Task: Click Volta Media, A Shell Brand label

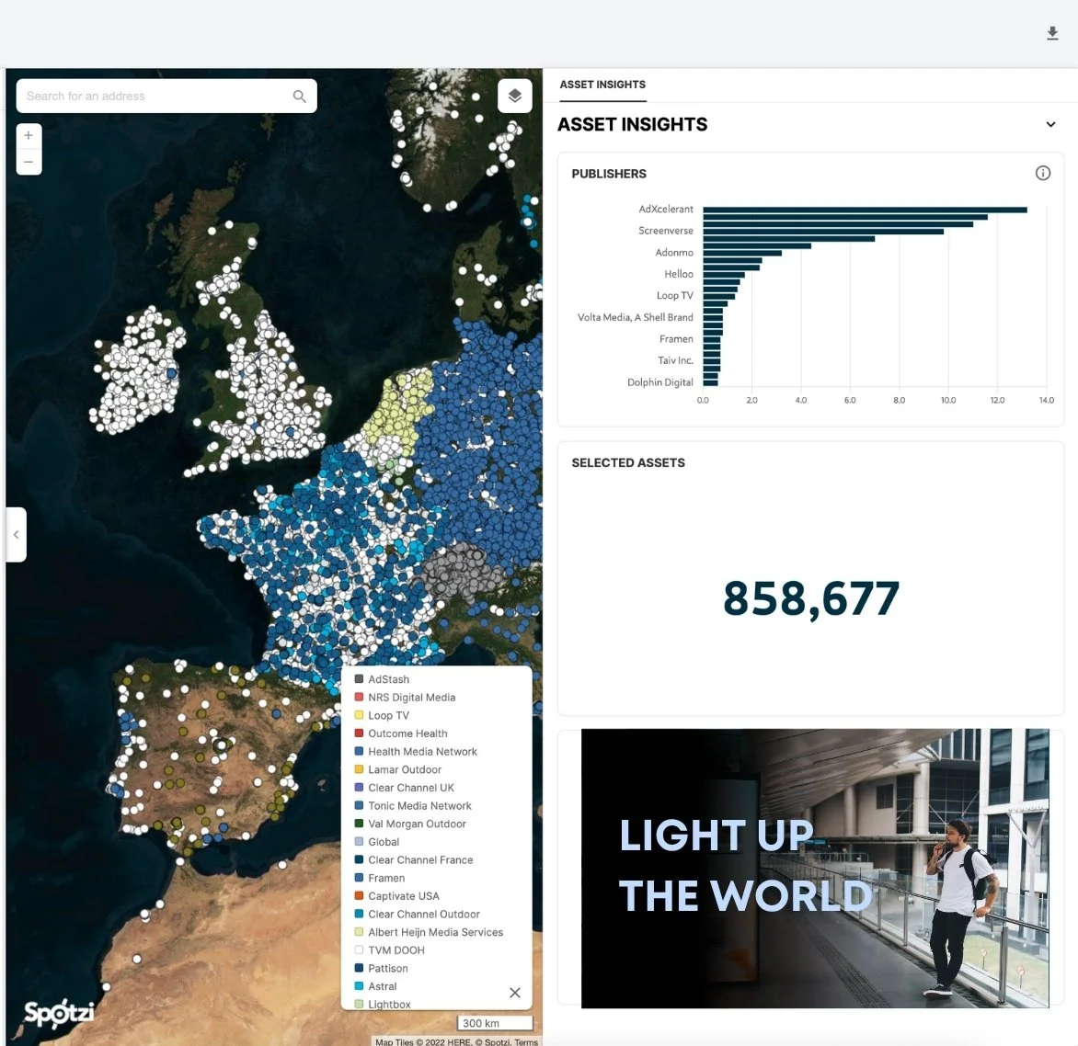Action: tap(636, 317)
